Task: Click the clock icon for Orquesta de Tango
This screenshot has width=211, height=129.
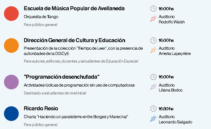Action: tap(153, 9)
